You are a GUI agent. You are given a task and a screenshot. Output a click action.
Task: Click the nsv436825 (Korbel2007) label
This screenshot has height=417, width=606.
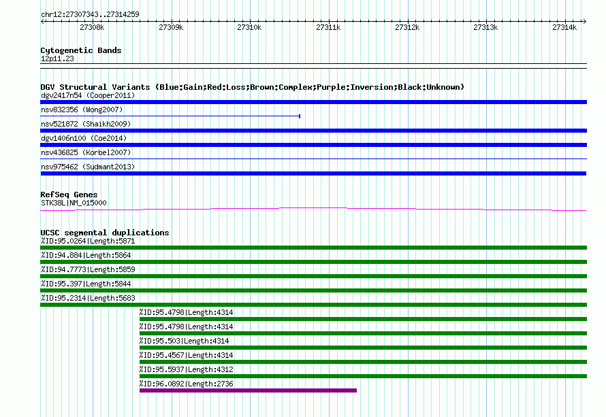(x=86, y=152)
